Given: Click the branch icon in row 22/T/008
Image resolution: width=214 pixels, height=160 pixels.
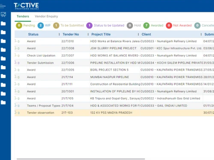Looking at the screenshot, I should point(15,48).
